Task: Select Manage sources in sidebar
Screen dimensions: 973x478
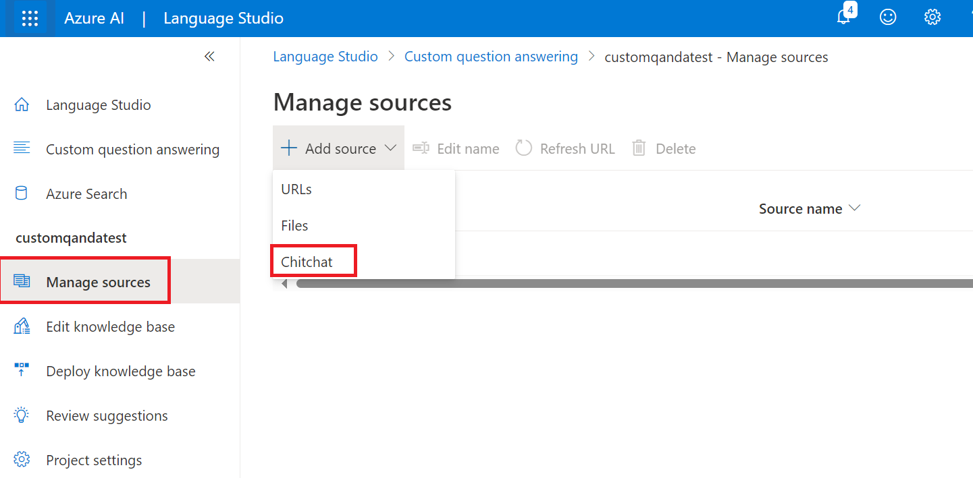Action: click(x=98, y=282)
